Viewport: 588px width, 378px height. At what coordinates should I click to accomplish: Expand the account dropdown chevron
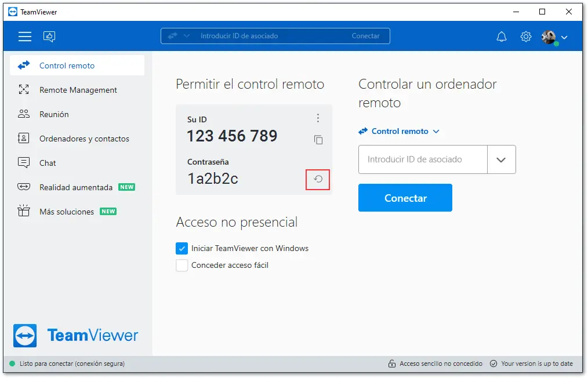[564, 37]
